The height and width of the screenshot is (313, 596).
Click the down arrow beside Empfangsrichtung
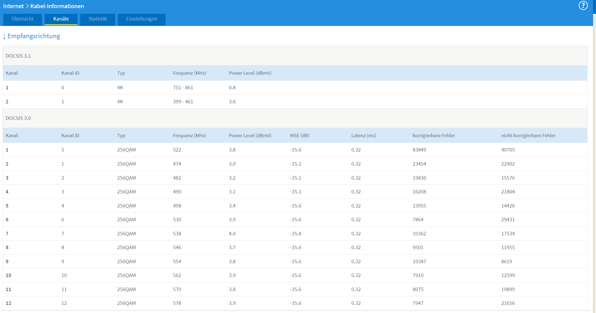coord(4,37)
